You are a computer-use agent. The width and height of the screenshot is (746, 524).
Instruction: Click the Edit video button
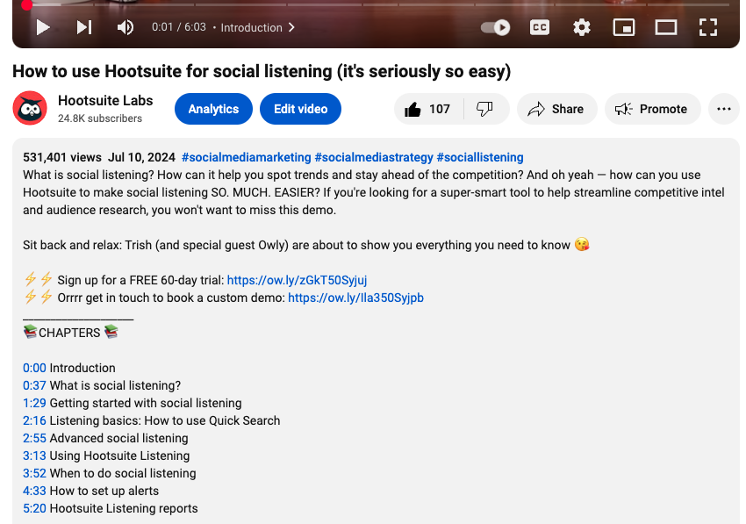[300, 109]
